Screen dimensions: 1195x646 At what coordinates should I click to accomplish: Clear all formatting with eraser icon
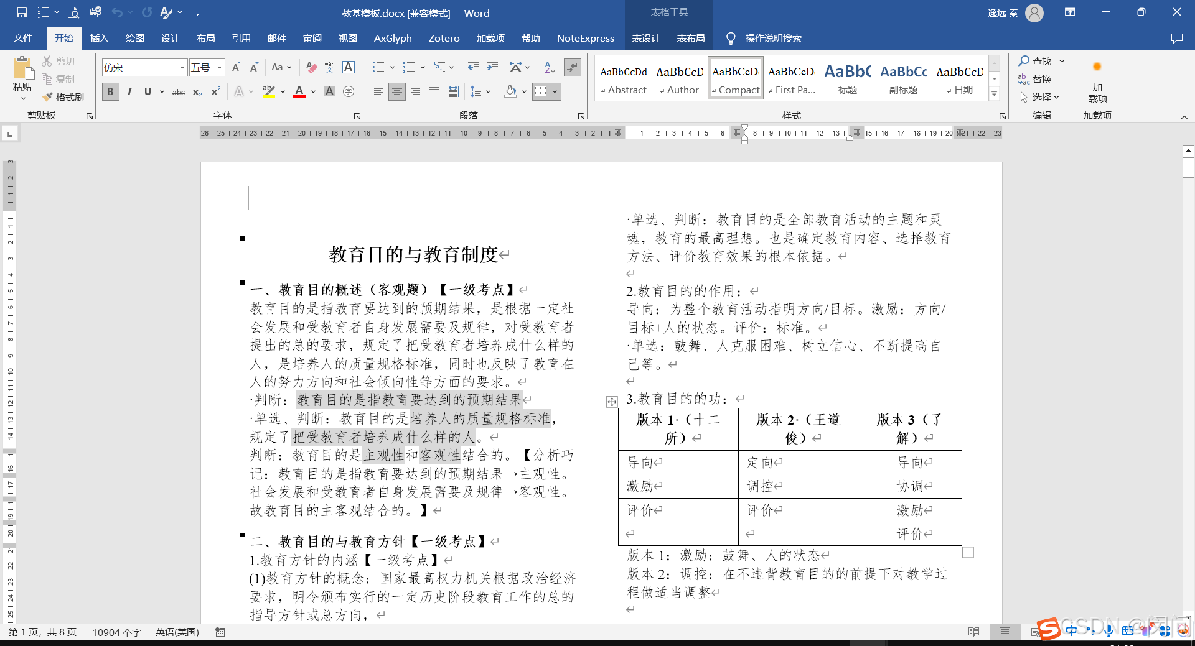click(312, 67)
